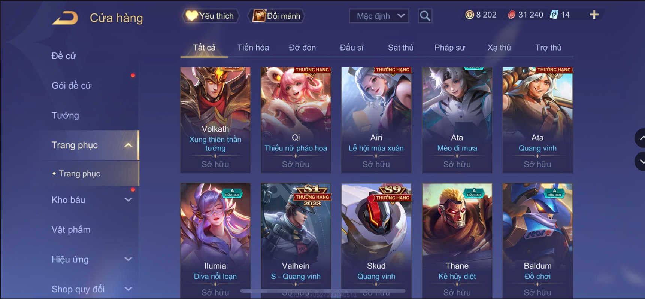Screen dimensions: 645x299
Task: Click the red gem balance icon
Action: click(x=511, y=15)
